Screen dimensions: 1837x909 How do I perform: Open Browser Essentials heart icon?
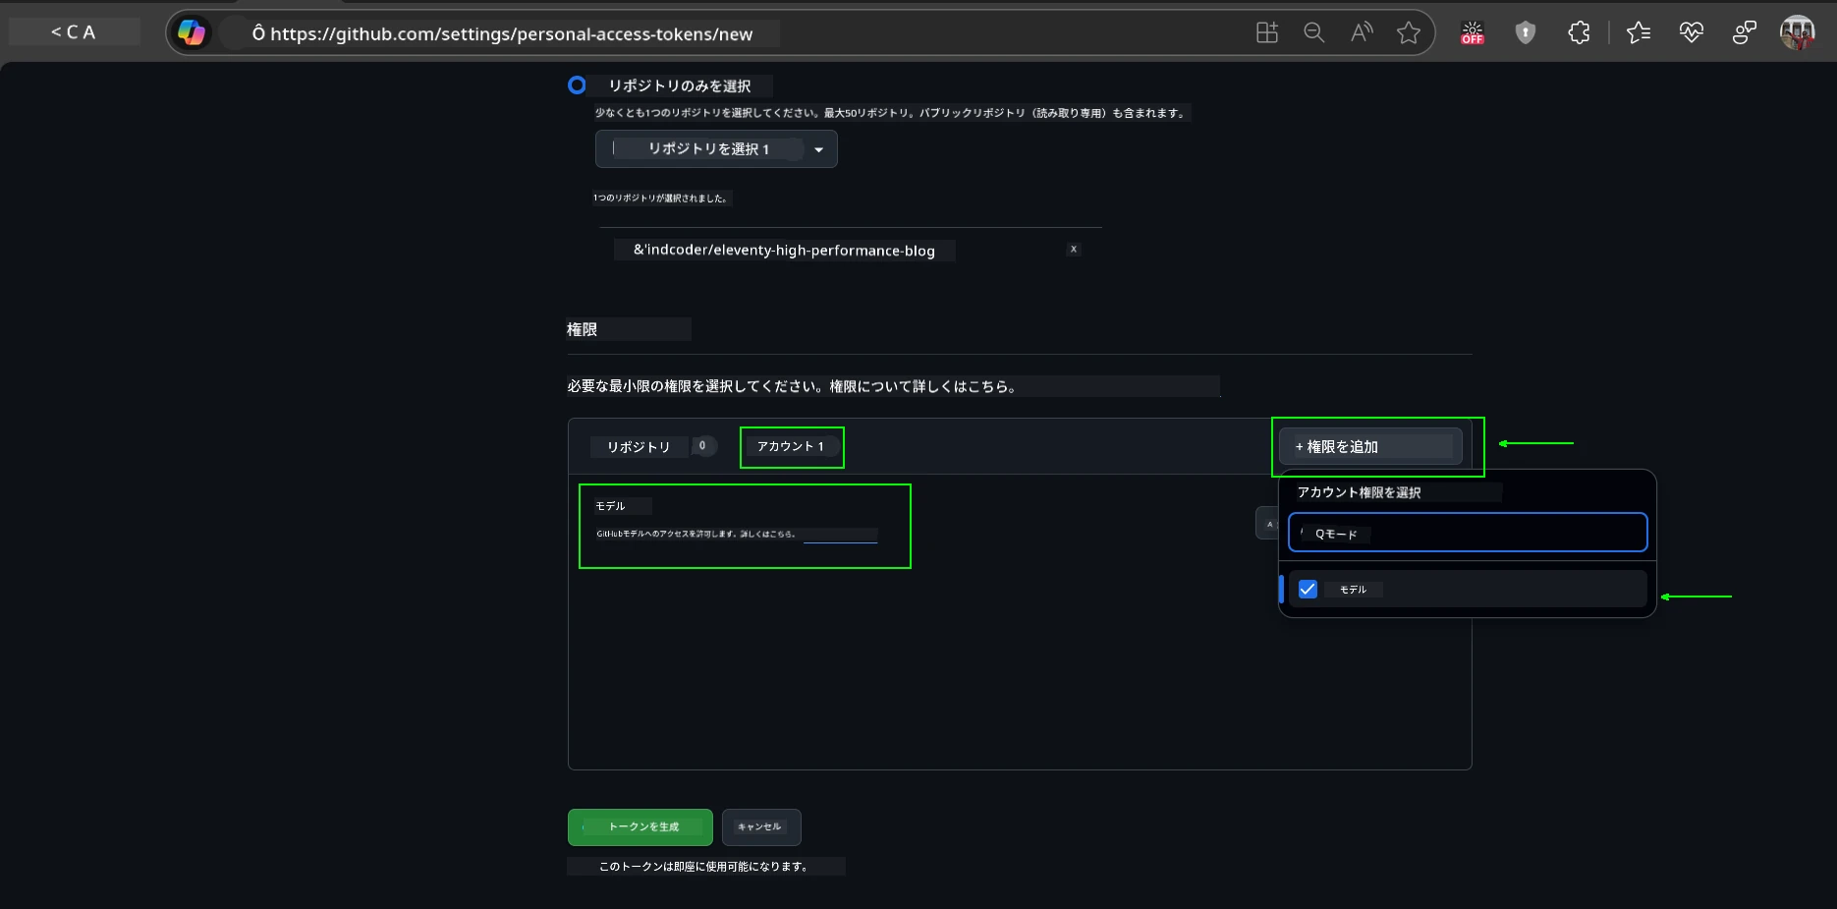click(1691, 32)
